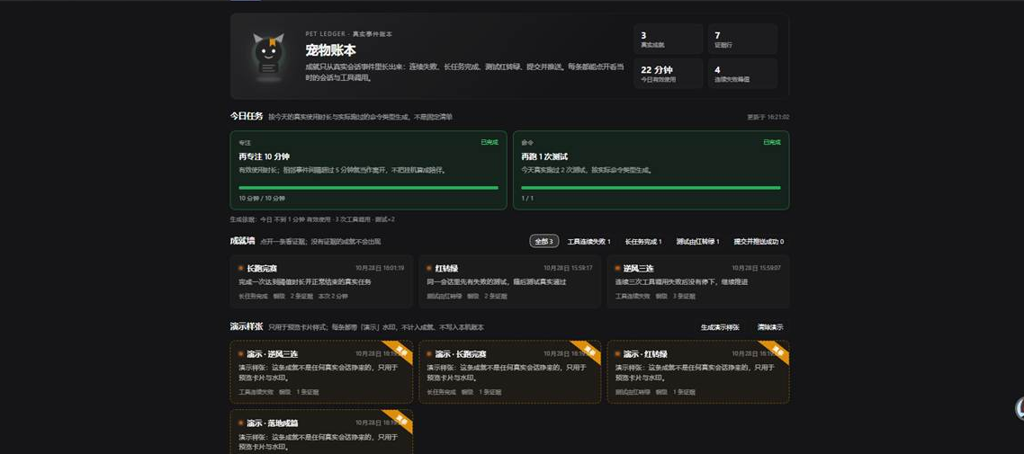Click the 10 分钟 / 10 分钟 progress text
This screenshot has height=454, width=1024.
coord(262,199)
